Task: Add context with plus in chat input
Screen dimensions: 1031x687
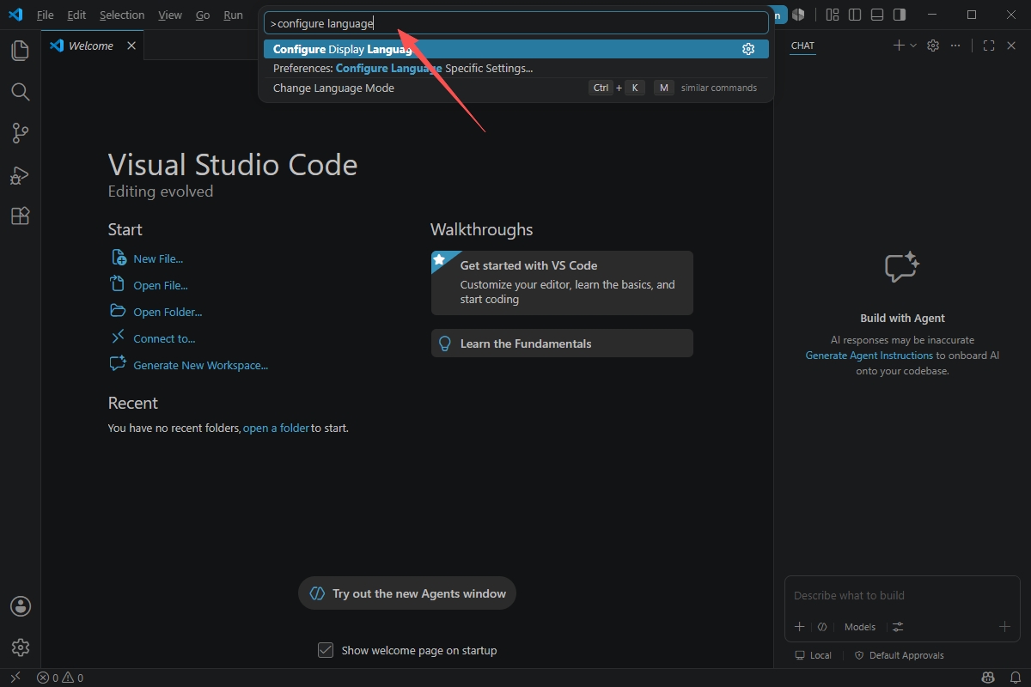Action: (800, 627)
